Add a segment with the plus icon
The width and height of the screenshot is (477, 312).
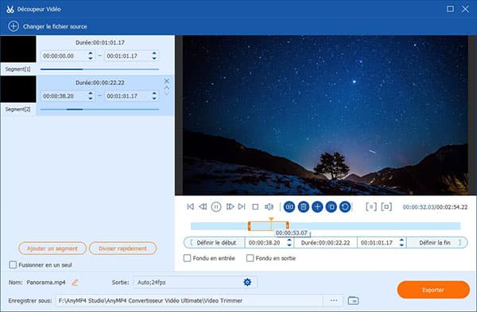317,207
